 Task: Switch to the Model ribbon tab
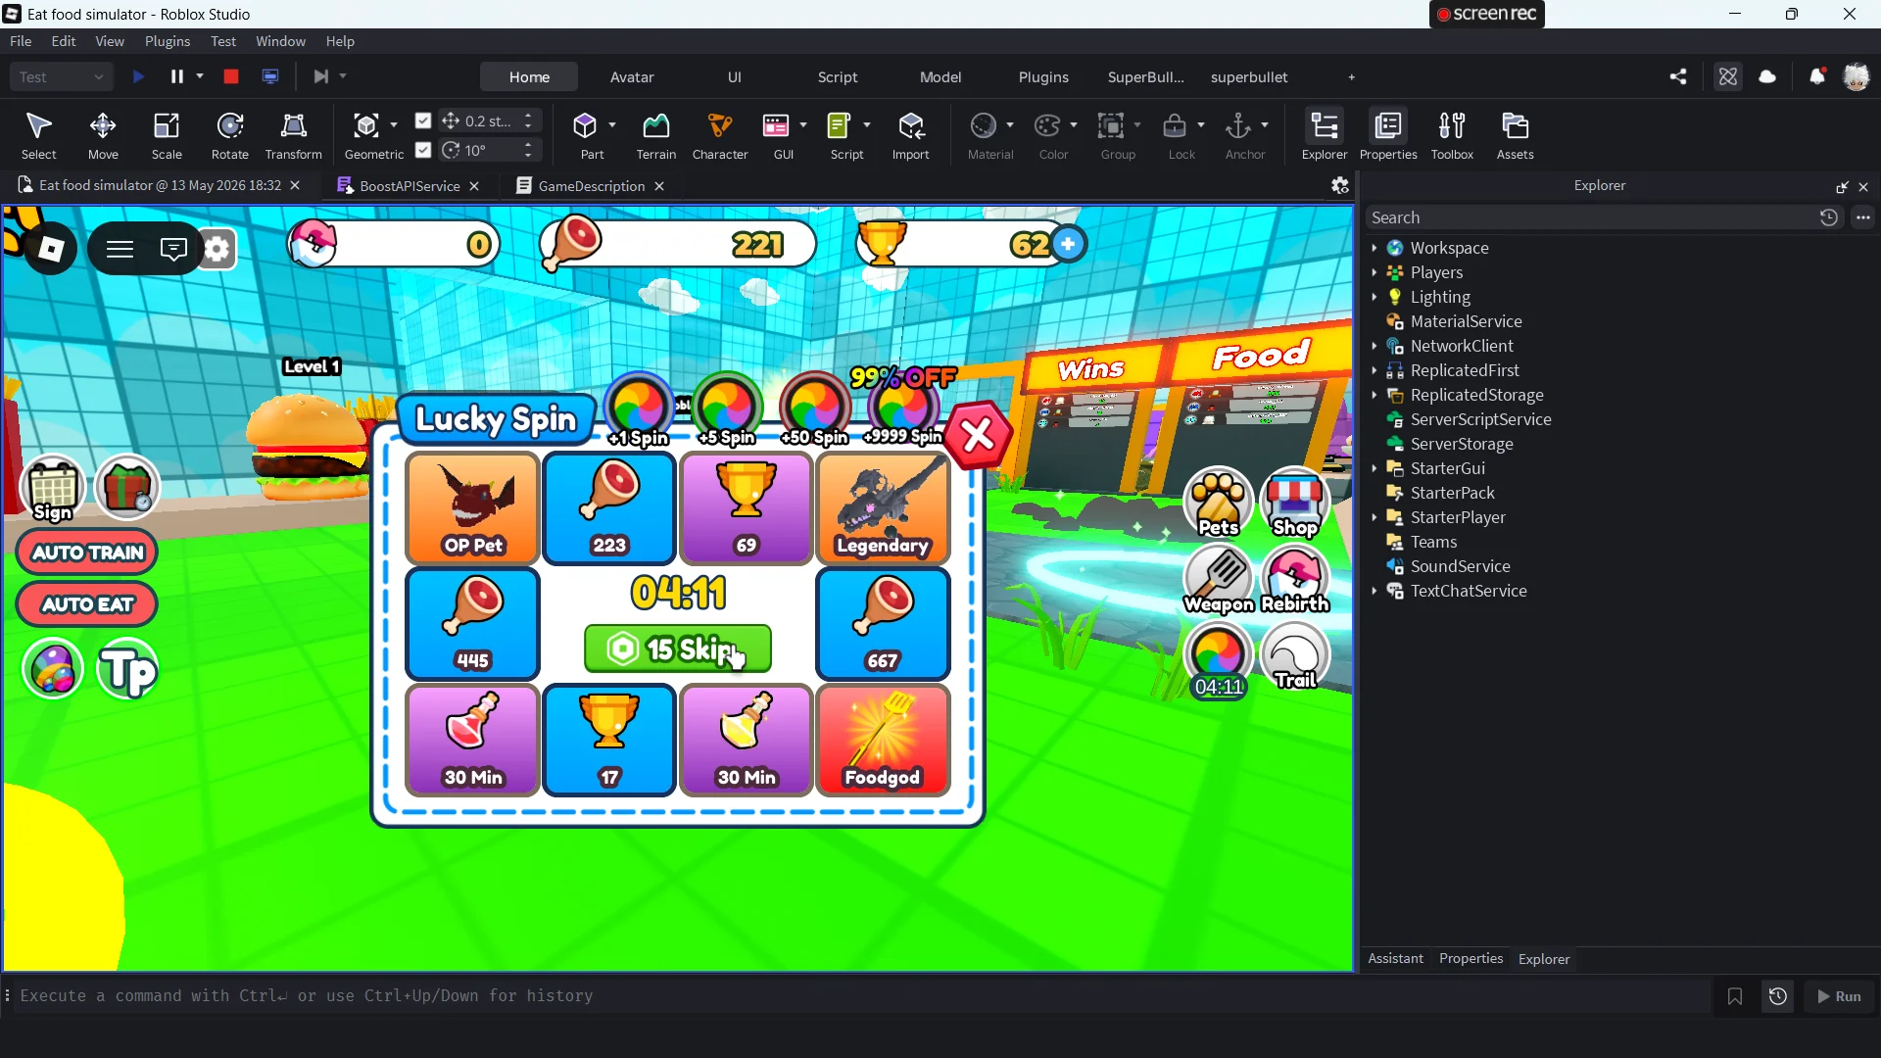pos(940,76)
